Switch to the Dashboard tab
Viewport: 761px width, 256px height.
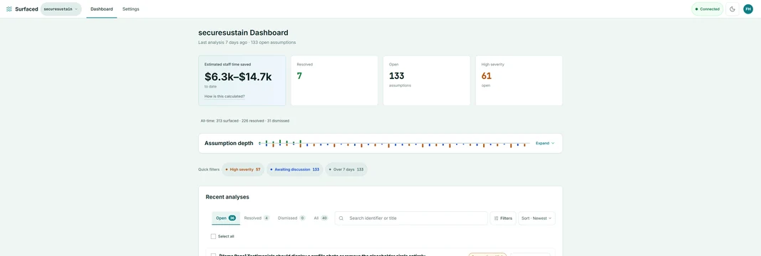pos(102,9)
